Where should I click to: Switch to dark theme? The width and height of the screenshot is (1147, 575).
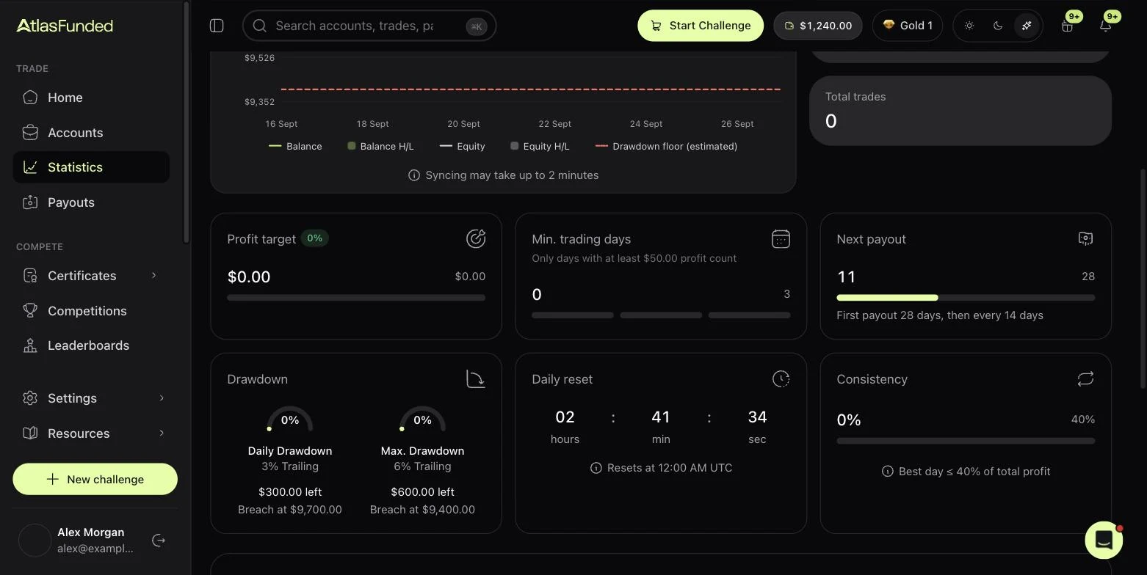(x=998, y=26)
